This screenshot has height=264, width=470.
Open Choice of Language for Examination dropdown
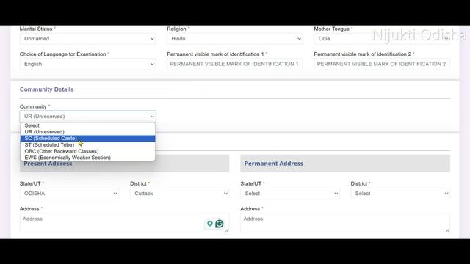tap(87, 64)
